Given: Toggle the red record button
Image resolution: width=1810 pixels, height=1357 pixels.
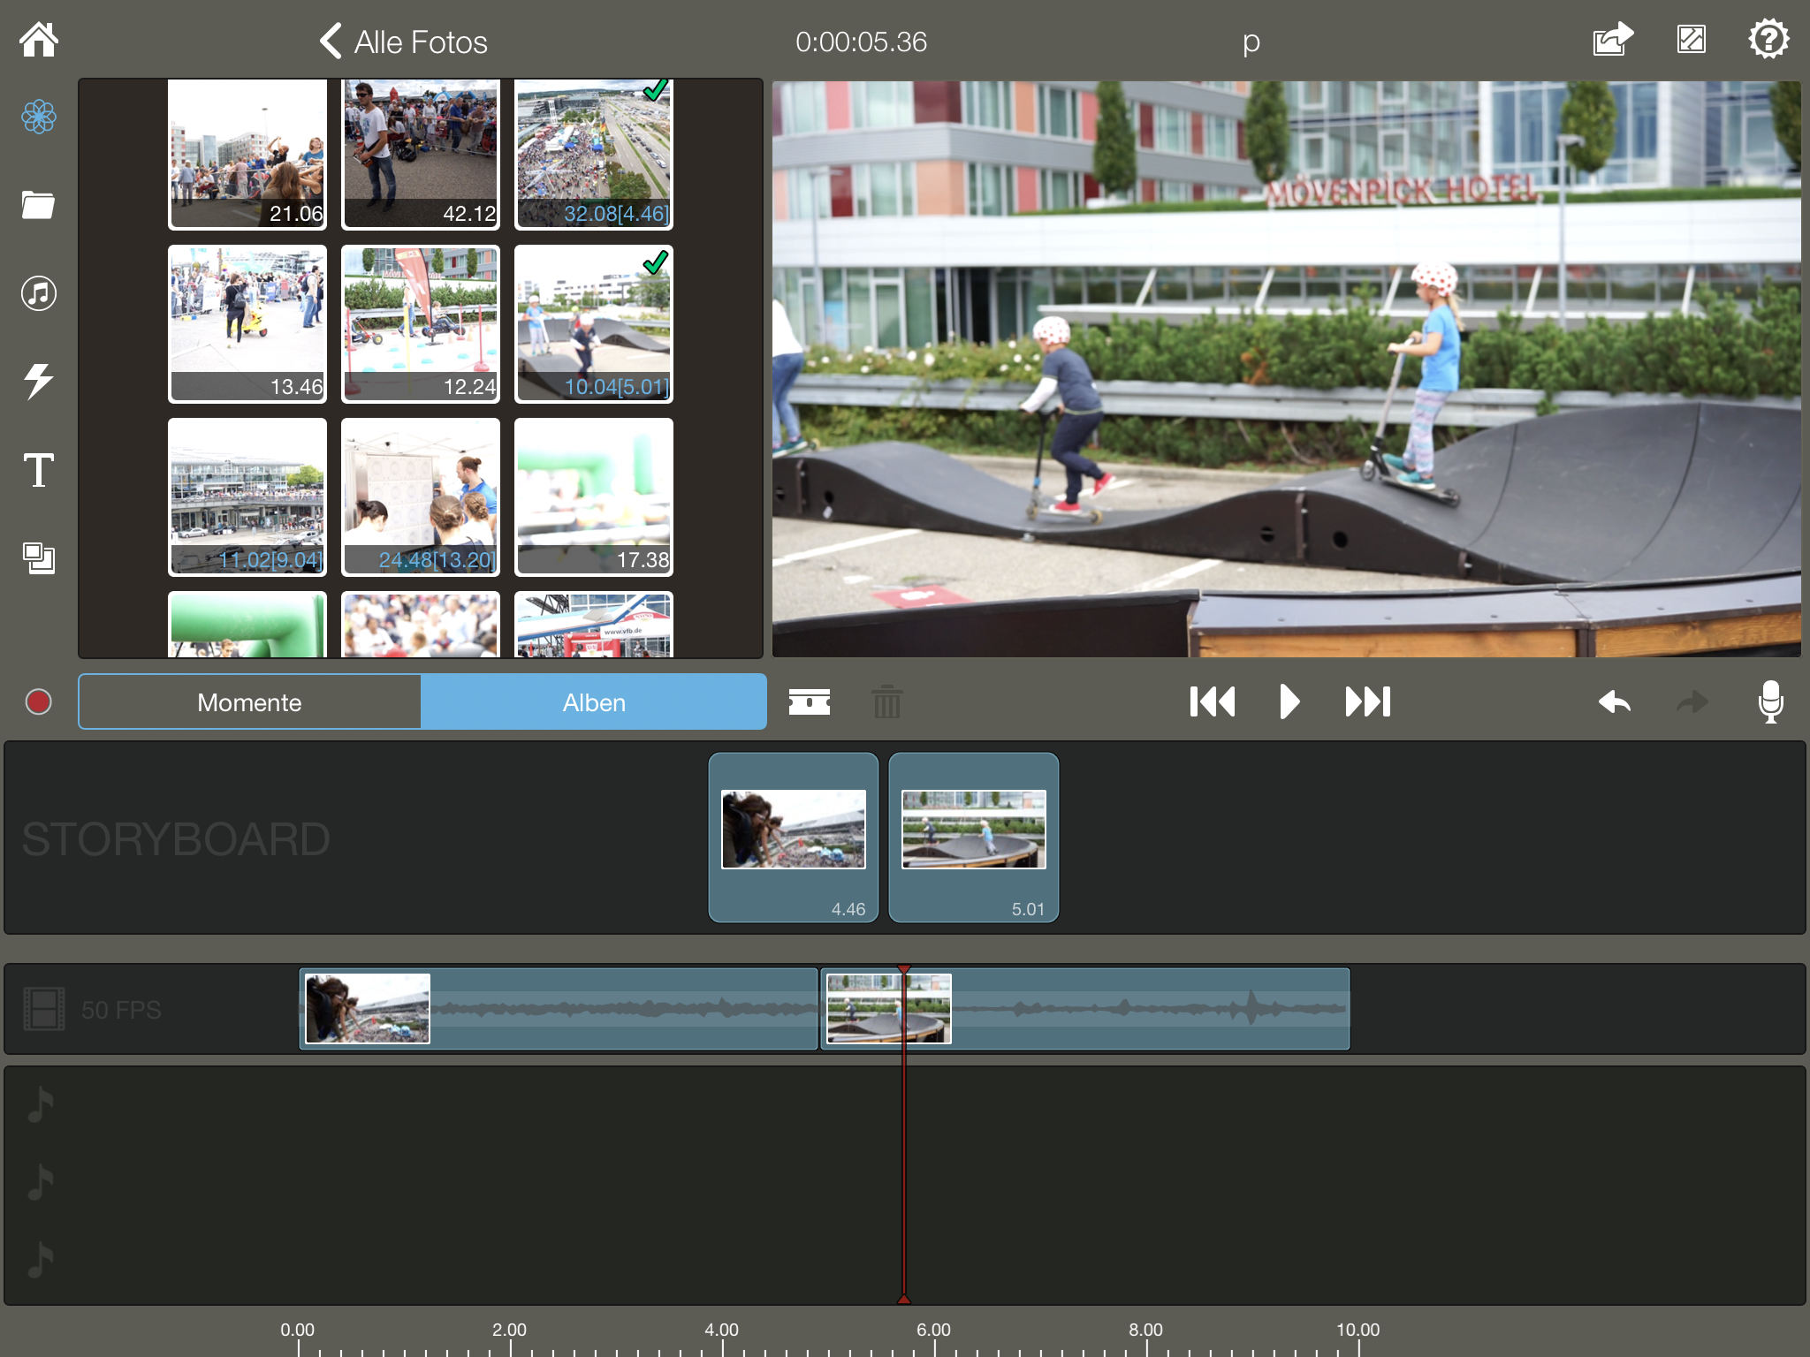Looking at the screenshot, I should 39,702.
